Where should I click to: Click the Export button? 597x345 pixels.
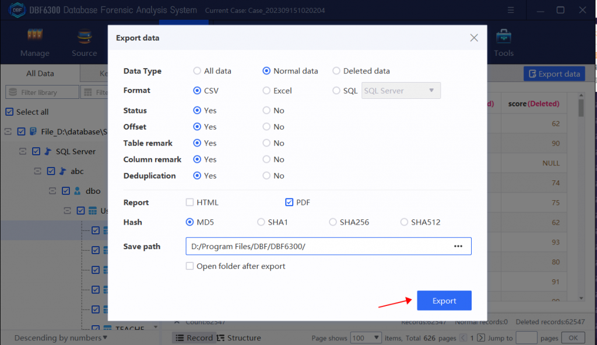[x=444, y=300]
